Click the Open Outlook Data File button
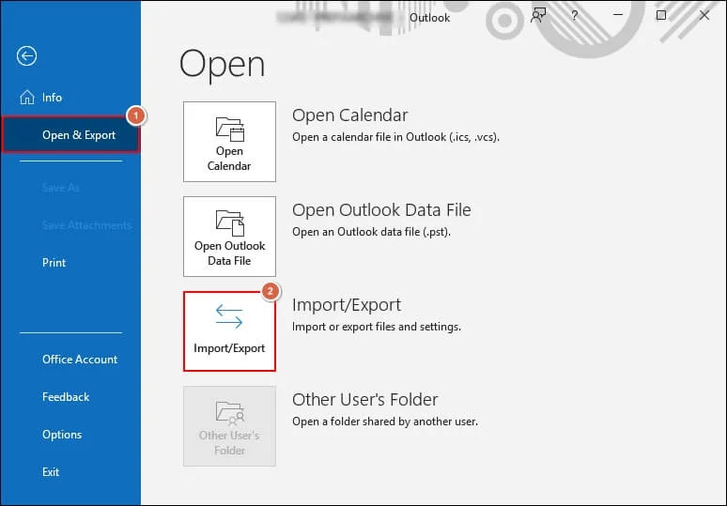 click(x=229, y=237)
